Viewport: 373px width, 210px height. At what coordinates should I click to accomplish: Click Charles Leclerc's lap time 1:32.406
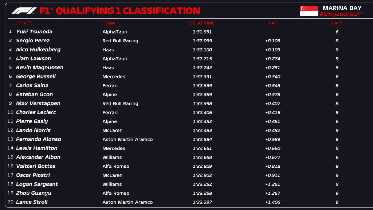click(202, 112)
